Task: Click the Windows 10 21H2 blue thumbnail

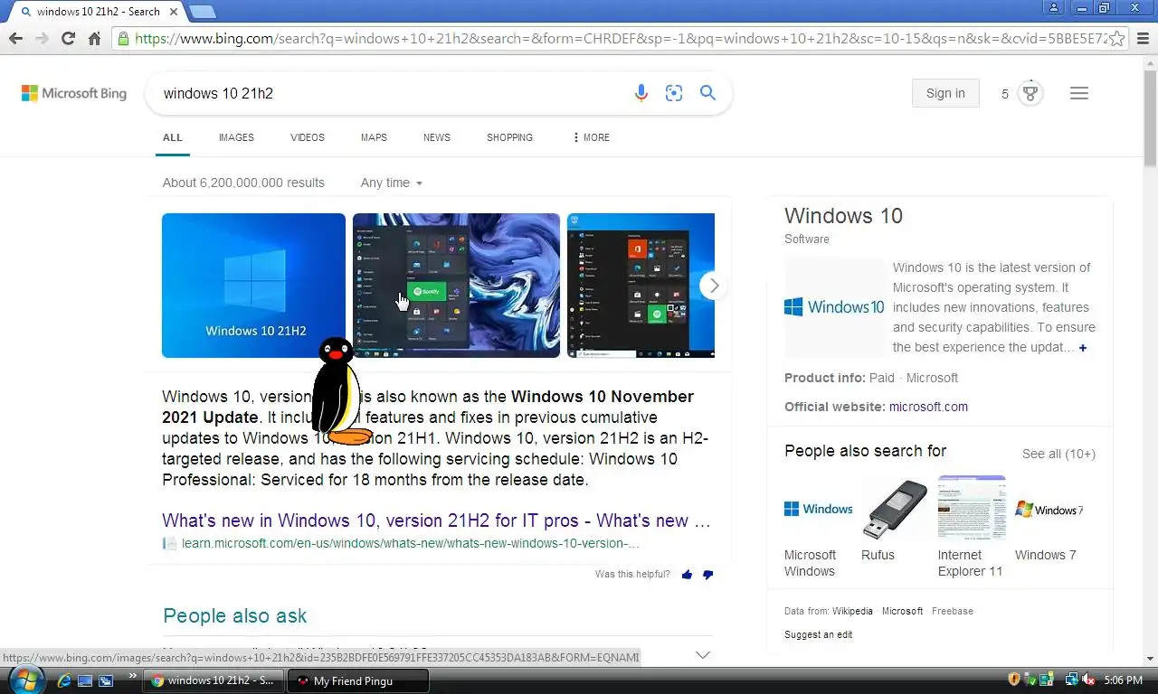Action: point(253,286)
